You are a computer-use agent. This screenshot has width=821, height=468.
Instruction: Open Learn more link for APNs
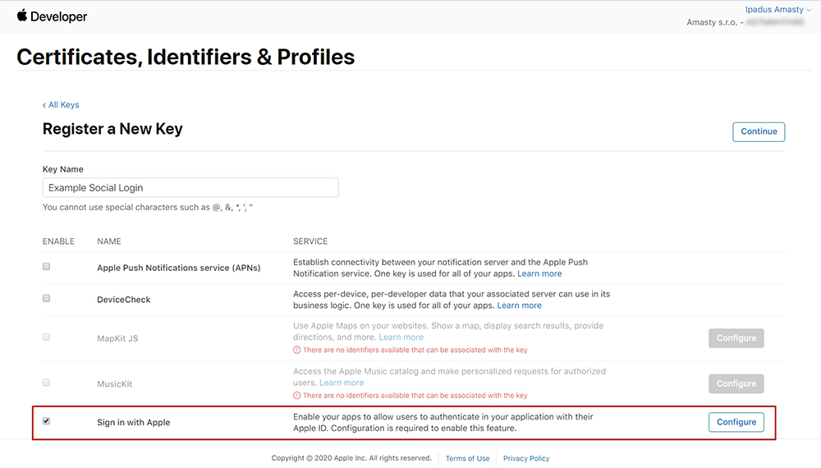point(539,273)
